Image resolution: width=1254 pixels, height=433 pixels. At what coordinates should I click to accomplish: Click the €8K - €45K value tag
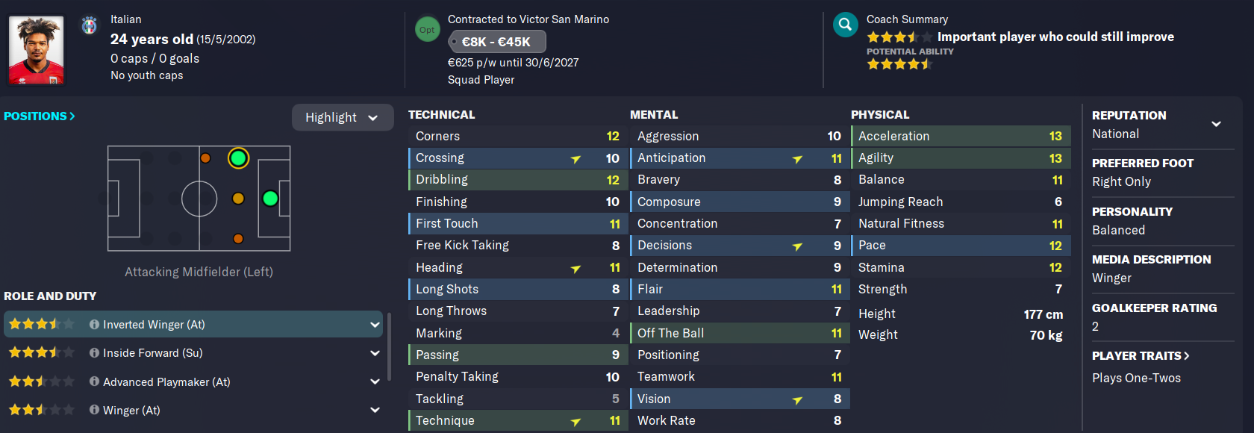click(497, 42)
